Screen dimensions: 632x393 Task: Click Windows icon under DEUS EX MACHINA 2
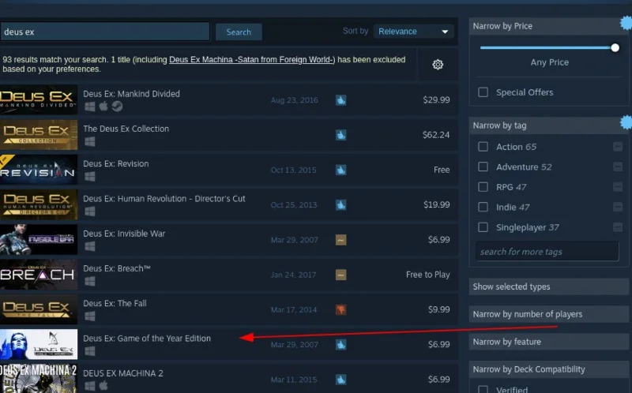click(90, 386)
